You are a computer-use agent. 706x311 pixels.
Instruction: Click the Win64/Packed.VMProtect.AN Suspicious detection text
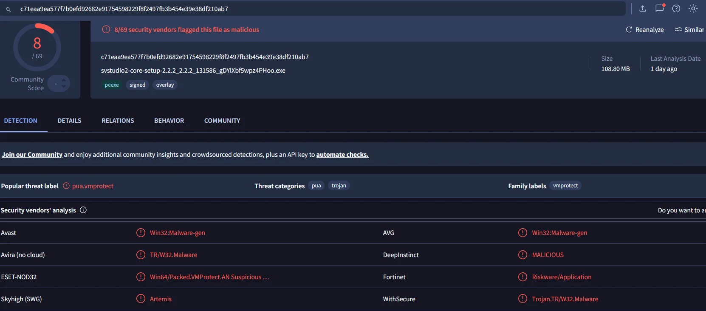coord(209,277)
